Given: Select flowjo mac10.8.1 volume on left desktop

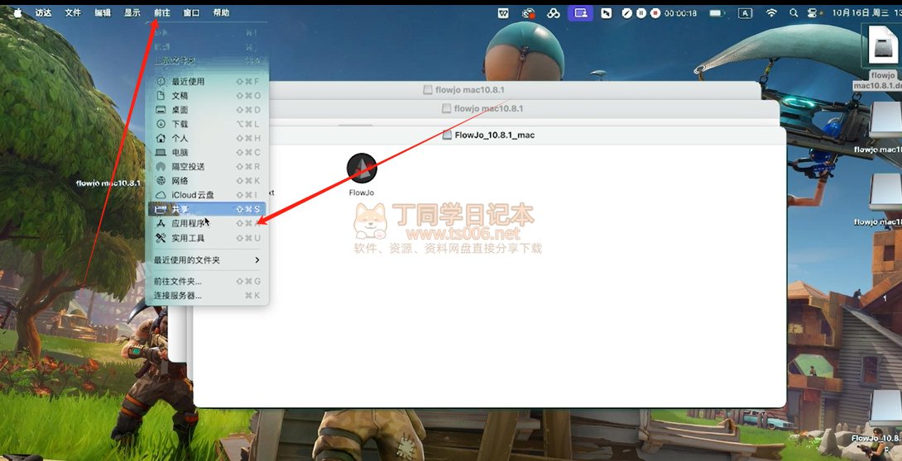Looking at the screenshot, I should tap(108, 183).
